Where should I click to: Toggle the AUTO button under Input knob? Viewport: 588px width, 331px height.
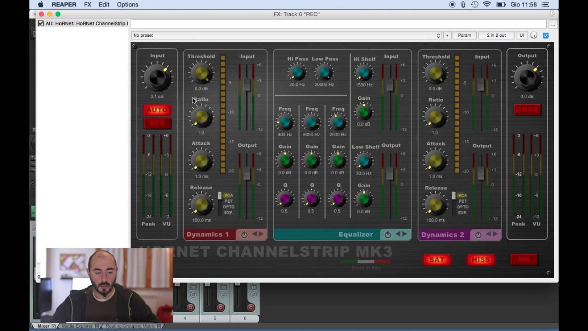[157, 110]
